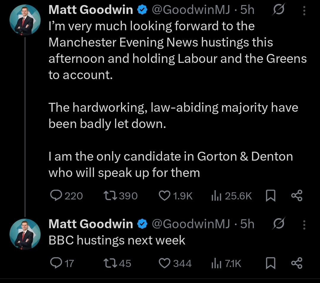320x283 pixels.
Task: Share the first tweet about hustings
Action: pyautogui.click(x=297, y=196)
